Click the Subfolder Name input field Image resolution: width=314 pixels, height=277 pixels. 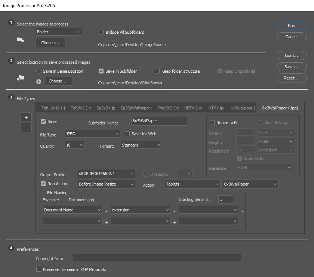click(x=159, y=121)
